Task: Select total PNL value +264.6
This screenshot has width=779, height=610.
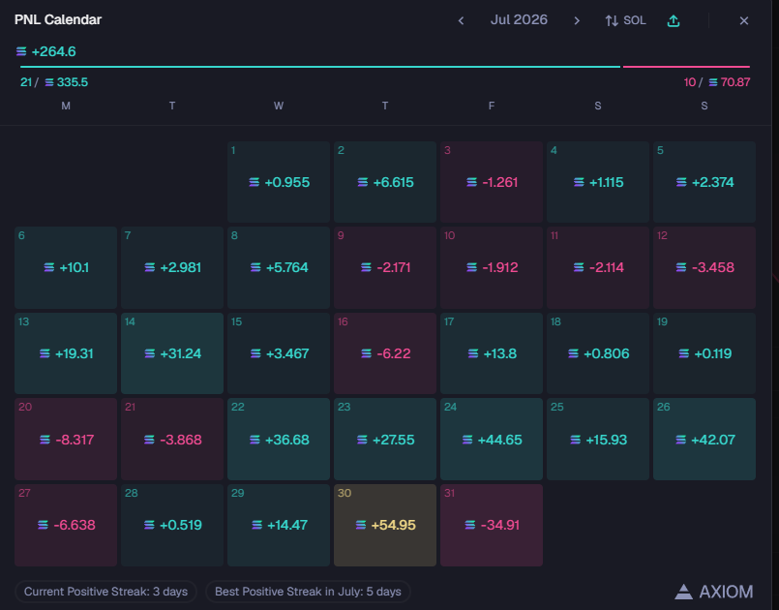Action: 53,51
